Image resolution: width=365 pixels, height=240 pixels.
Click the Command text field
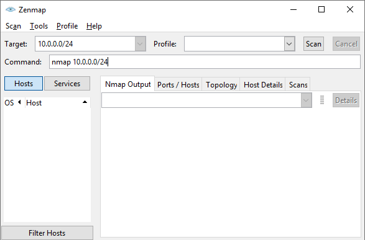coord(205,62)
